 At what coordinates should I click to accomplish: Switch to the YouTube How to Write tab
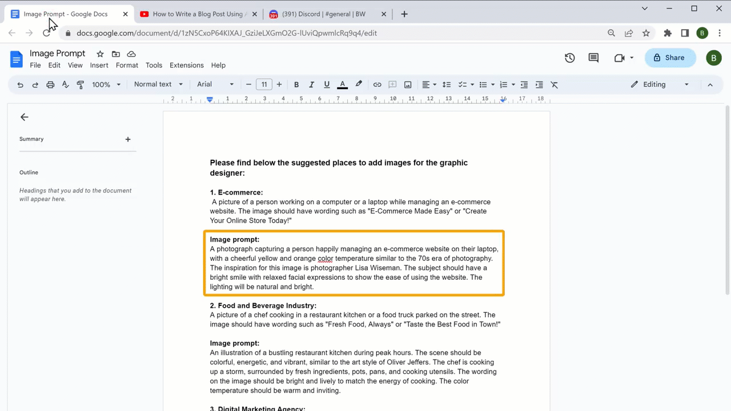(198, 14)
